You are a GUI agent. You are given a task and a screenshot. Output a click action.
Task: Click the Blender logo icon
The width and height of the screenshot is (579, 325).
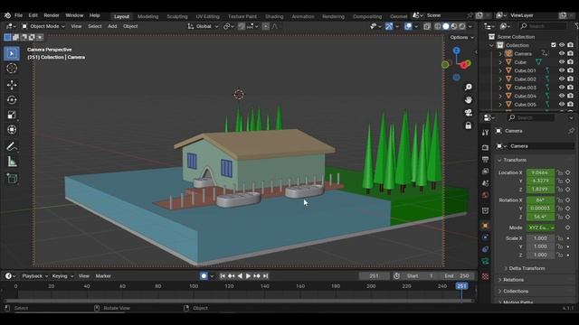coord(7,15)
